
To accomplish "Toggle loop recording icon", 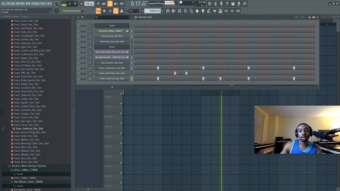I will (122, 4).
